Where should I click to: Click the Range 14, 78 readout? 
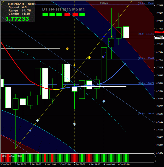tap(20, 10)
